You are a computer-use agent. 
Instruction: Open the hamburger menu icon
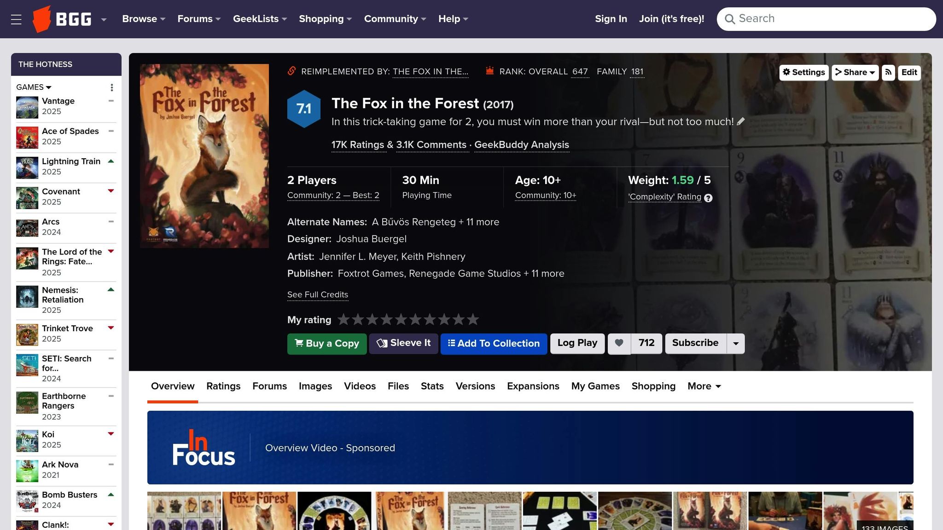click(x=16, y=19)
